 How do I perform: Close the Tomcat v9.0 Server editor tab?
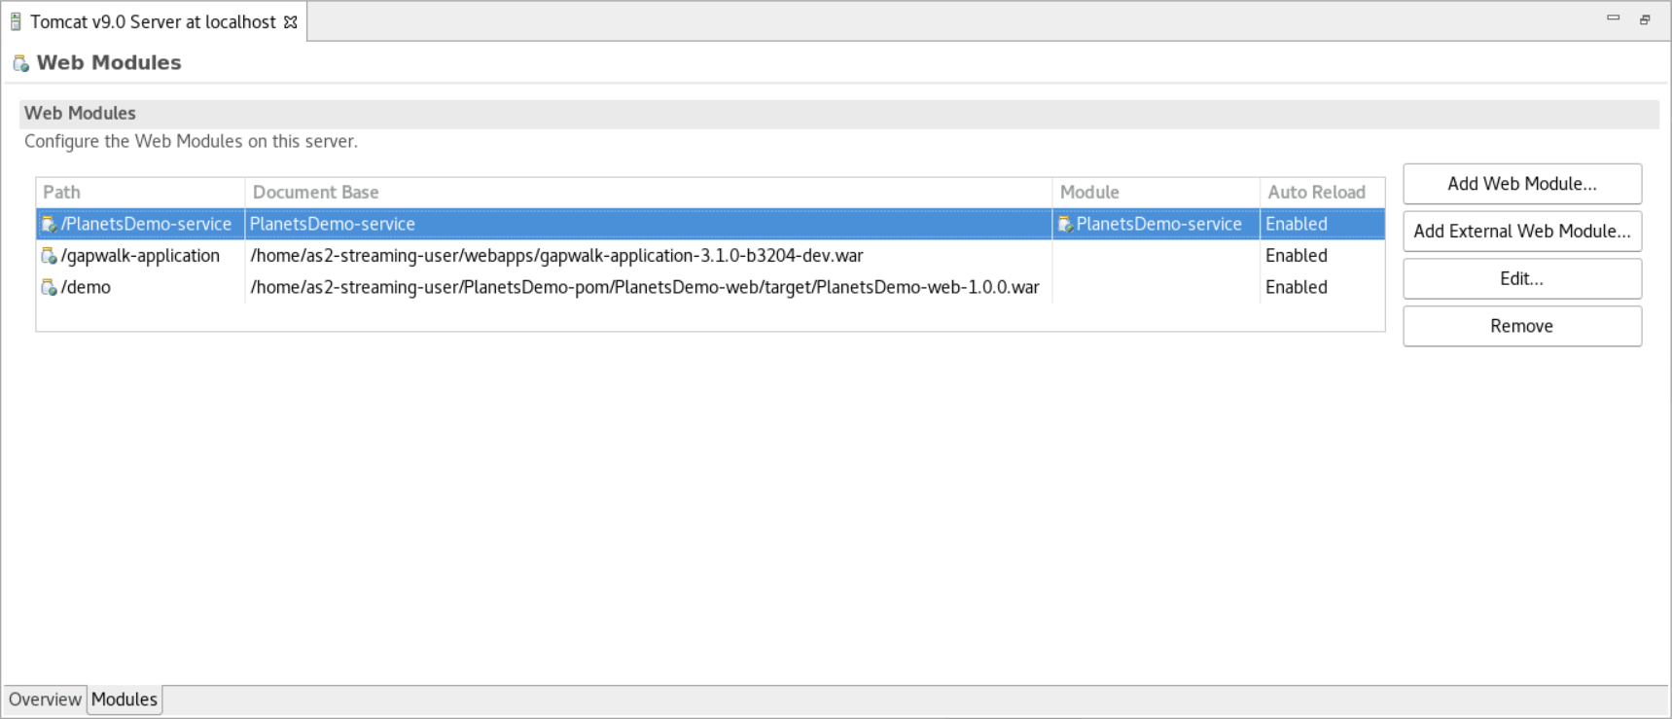tap(290, 21)
